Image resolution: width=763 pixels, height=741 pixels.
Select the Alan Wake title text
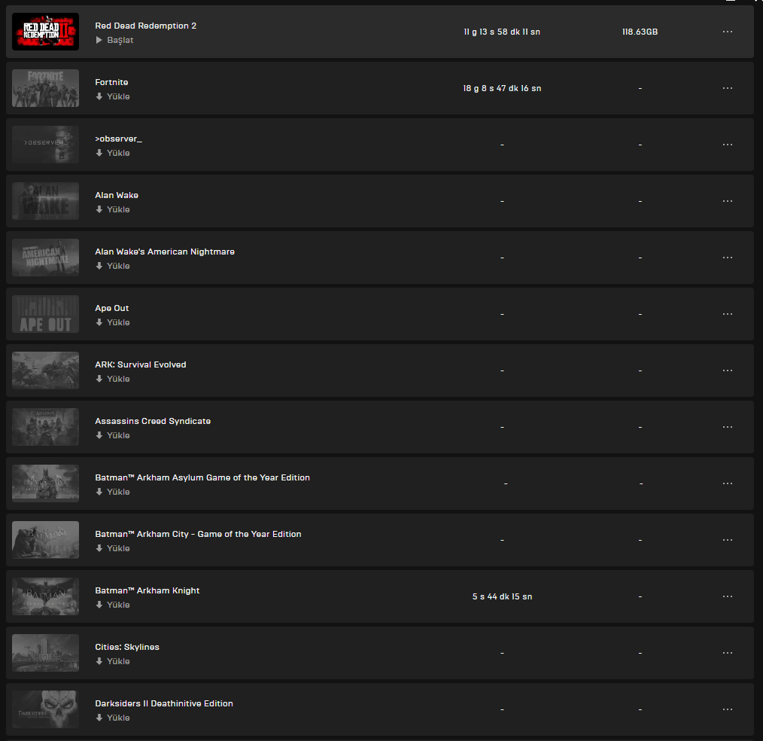[x=117, y=195]
